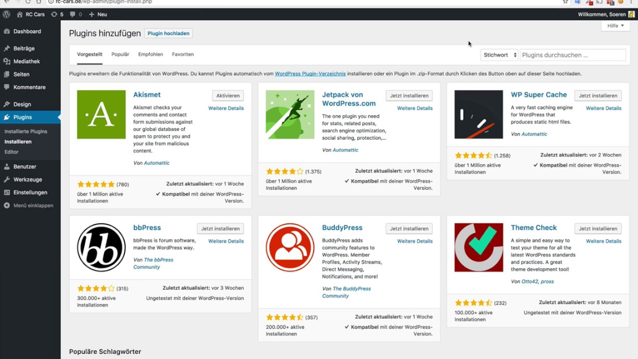Open the RC Cars site home icon
638x359 pixels.
point(20,14)
